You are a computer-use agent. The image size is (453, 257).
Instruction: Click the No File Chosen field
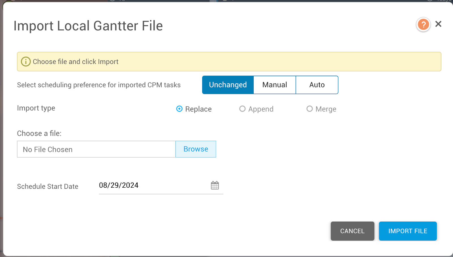click(96, 149)
